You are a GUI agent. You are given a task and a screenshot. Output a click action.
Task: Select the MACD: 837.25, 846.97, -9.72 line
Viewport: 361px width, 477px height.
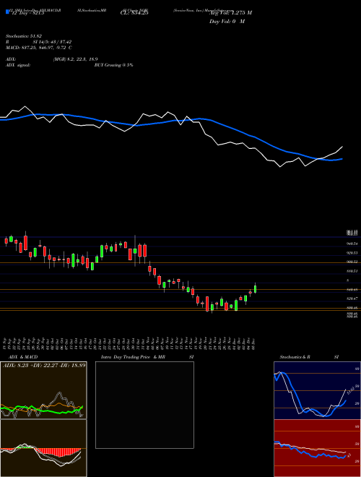38,48
